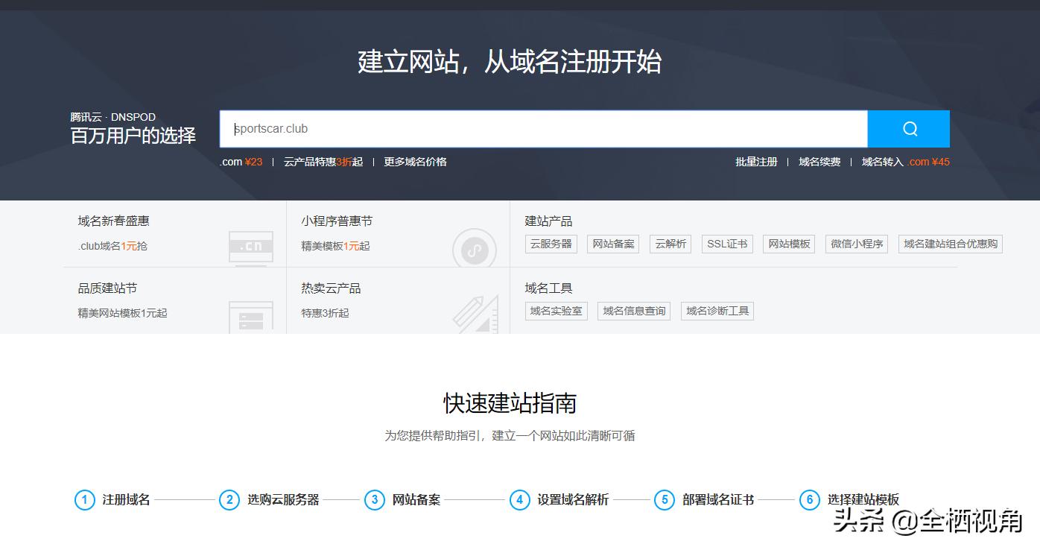Image resolution: width=1040 pixels, height=550 pixels.
Task: Open step 4 设置域名解析 guide
Action: [x=574, y=500]
